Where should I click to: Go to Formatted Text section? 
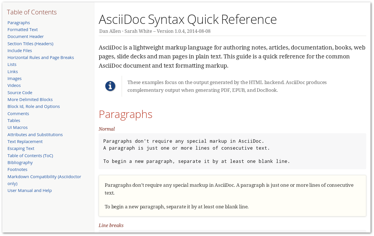coord(22,29)
